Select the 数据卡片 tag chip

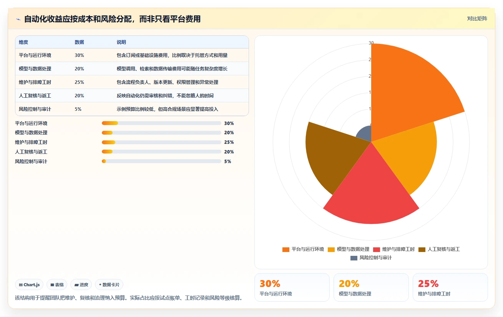[x=109, y=285]
